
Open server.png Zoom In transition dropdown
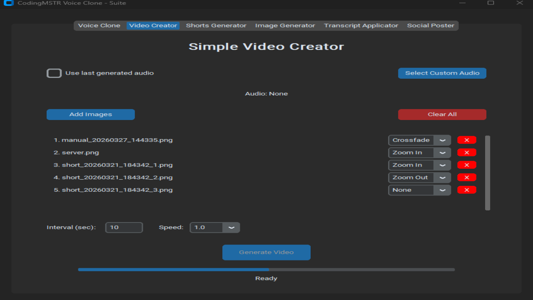[x=420, y=152]
